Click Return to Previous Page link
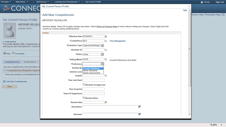 107,26
